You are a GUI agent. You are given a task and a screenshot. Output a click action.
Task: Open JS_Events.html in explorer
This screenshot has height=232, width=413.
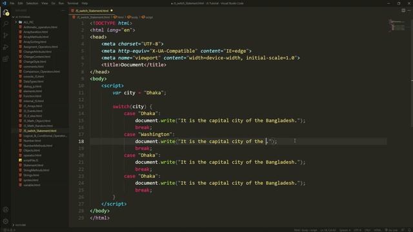(34, 111)
